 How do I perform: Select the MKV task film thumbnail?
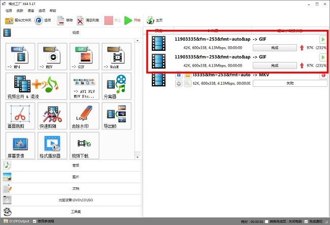click(x=158, y=80)
